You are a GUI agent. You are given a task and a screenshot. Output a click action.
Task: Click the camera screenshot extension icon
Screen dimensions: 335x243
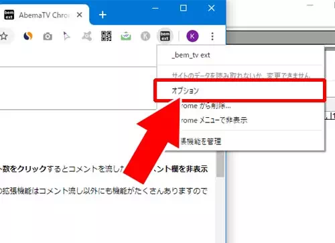click(48, 36)
